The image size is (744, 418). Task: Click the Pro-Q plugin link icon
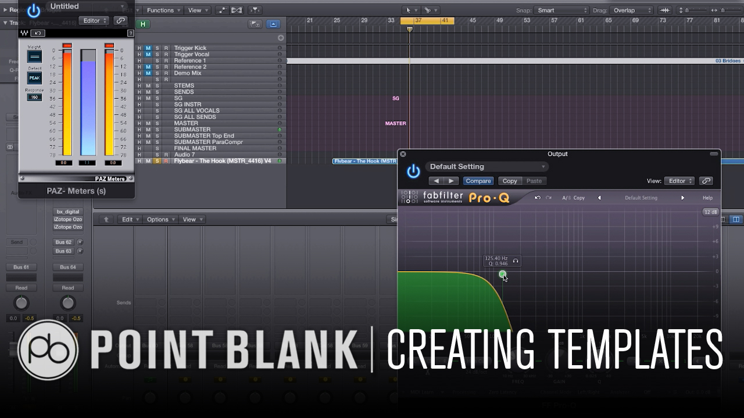pyautogui.click(x=706, y=181)
